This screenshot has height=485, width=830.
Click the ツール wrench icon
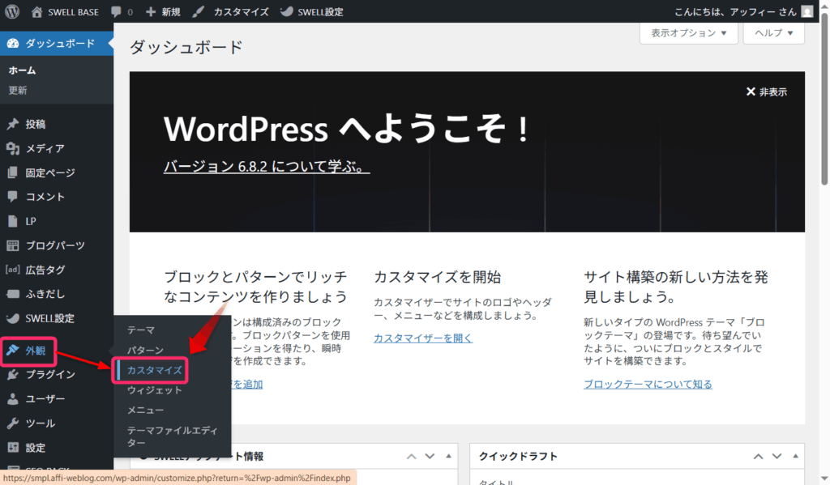13,423
